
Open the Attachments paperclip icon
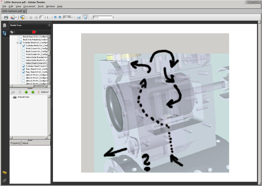point(5,180)
